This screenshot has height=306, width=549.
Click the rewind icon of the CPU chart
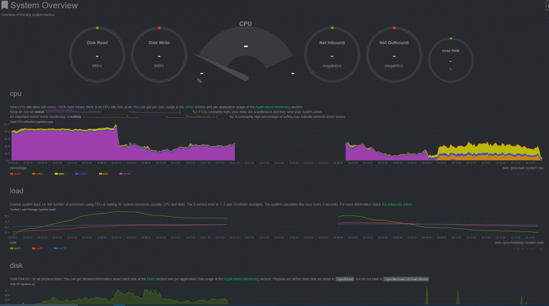[514, 174]
